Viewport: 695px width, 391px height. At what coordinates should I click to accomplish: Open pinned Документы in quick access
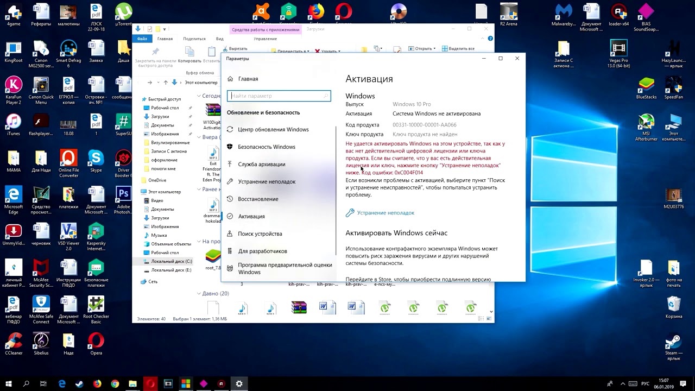[159, 125]
